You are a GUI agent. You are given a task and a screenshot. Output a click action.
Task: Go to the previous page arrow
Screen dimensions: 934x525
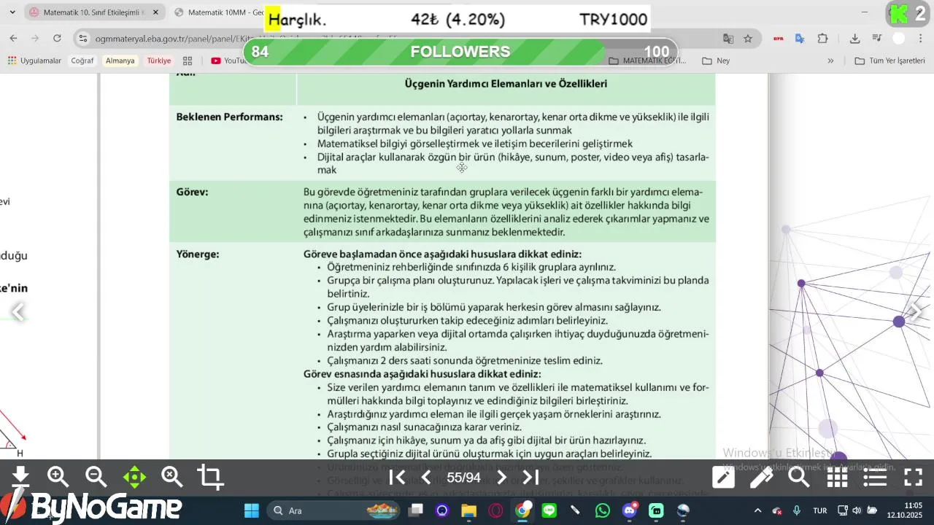(427, 478)
